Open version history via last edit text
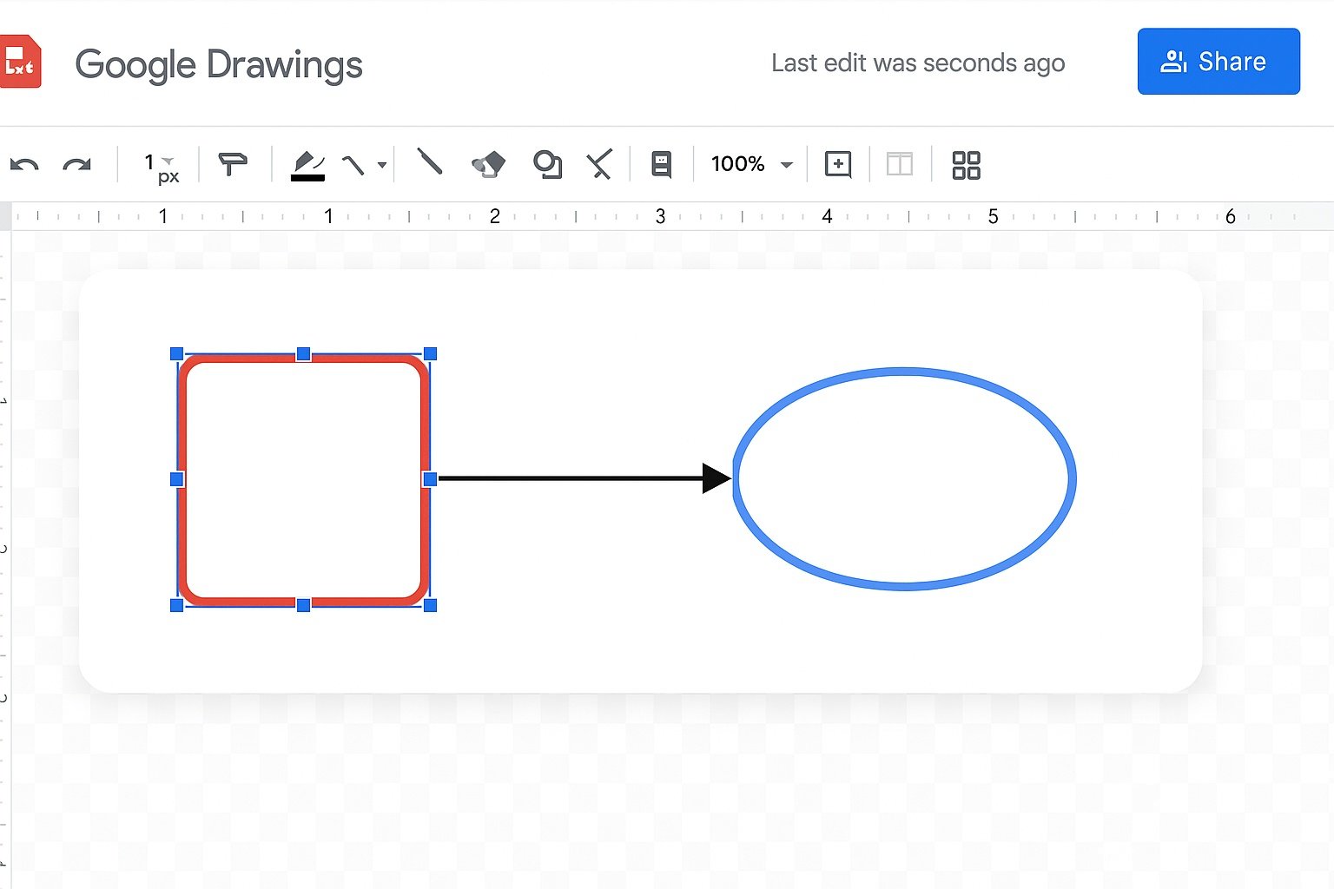Viewport: 1334px width, 889px height. 918,63
